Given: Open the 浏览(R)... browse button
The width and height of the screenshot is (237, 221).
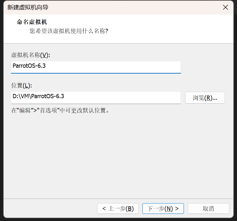Looking at the screenshot, I should 205,98.
